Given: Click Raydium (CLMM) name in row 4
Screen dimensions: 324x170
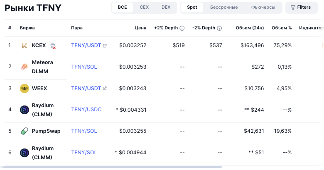Looking at the screenshot, I should 43,110.
